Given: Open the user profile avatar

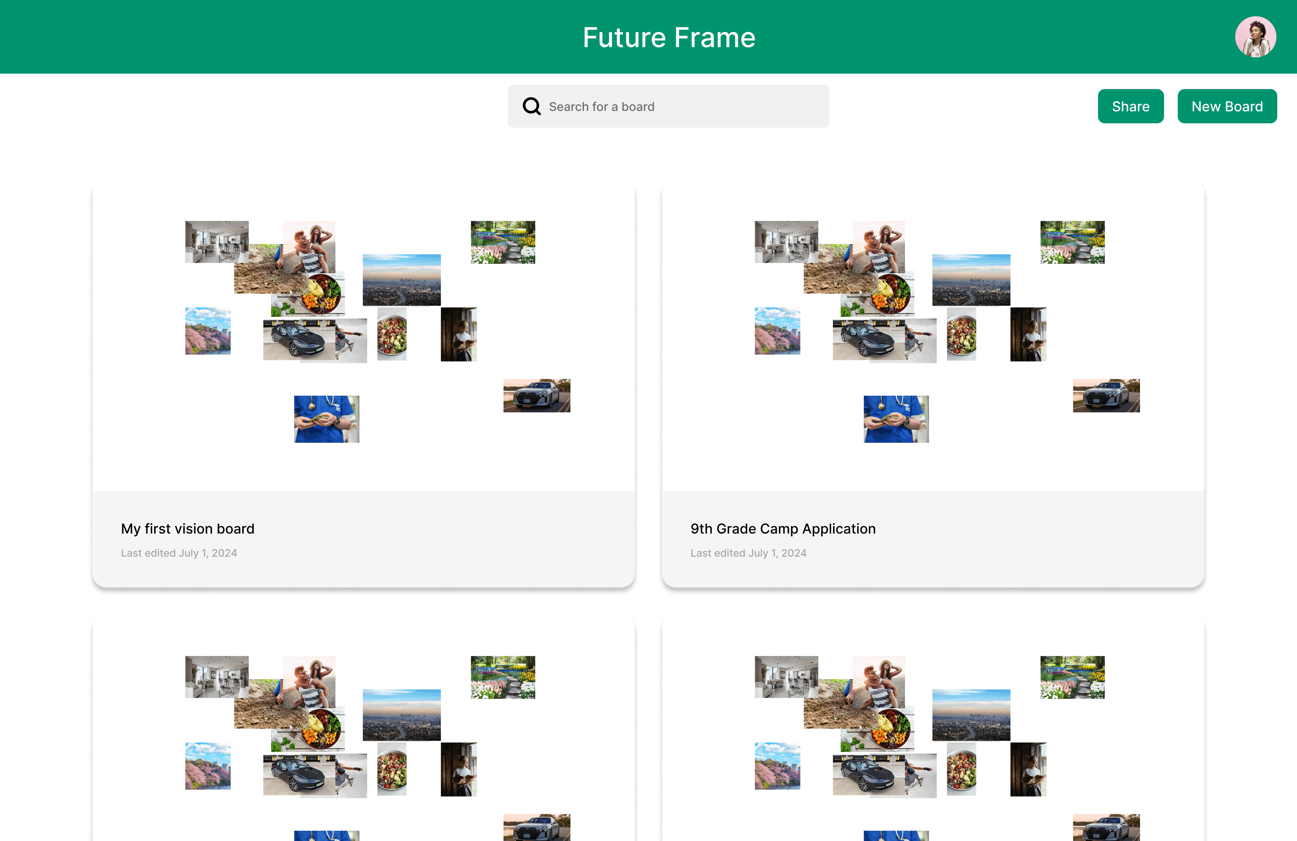Looking at the screenshot, I should (x=1255, y=37).
